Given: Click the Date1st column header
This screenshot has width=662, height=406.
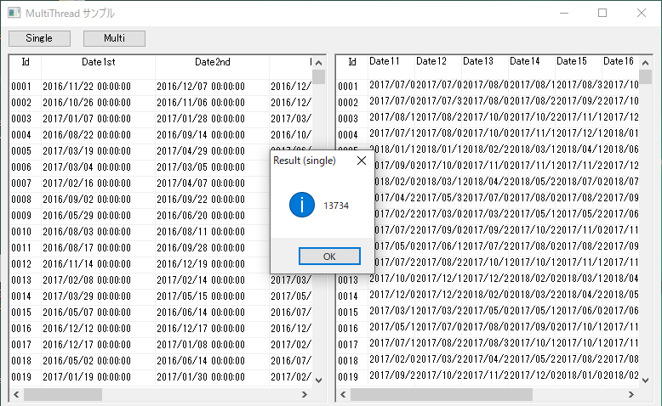Looking at the screenshot, I should click(98, 62).
